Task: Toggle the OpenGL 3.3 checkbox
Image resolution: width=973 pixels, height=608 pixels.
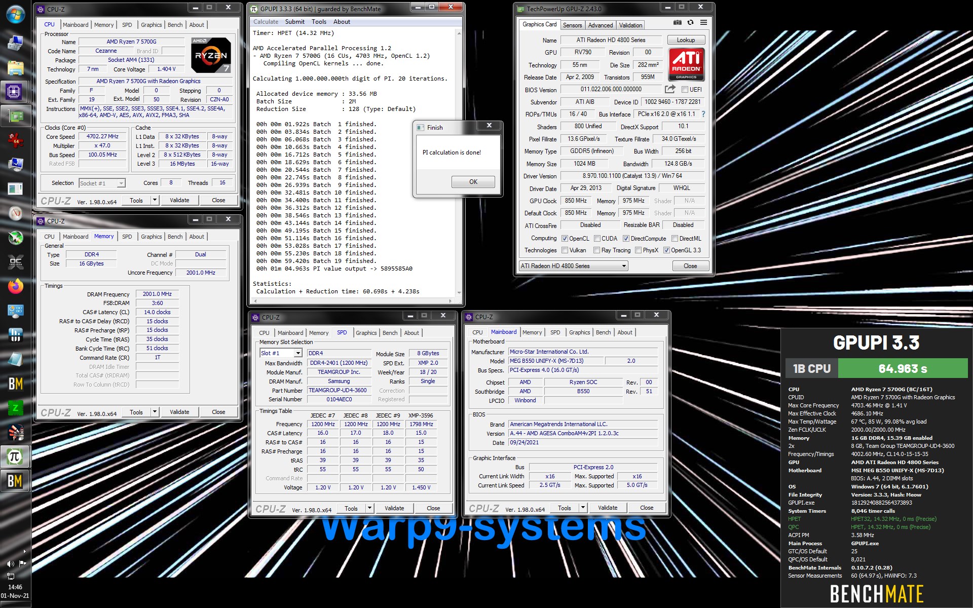Action: [x=666, y=250]
